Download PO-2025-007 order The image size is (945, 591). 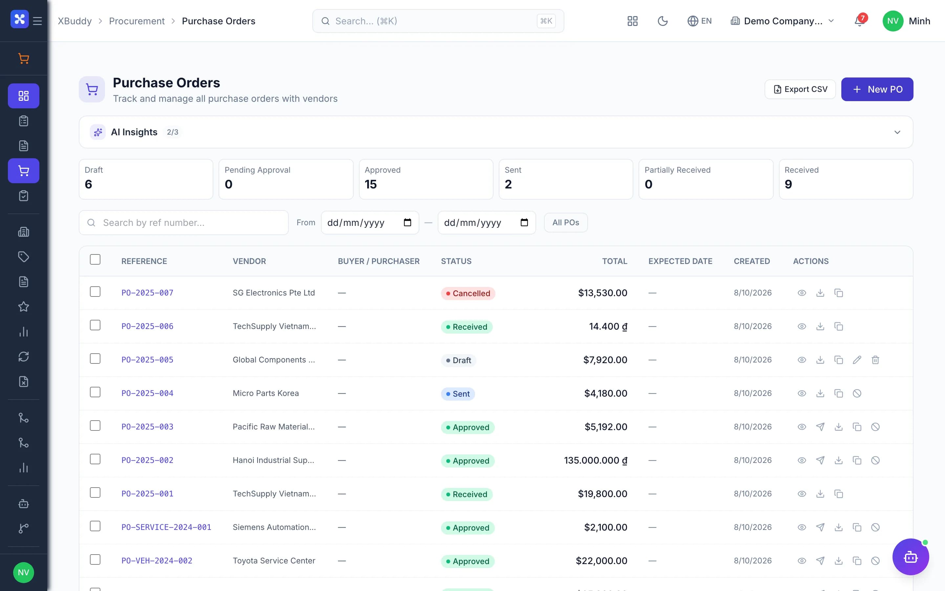pyautogui.click(x=820, y=293)
